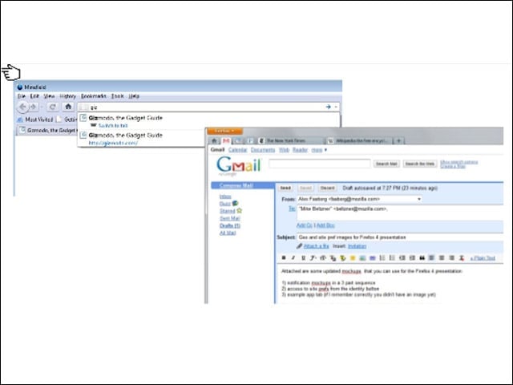Toggle underline formatting in compose toolbar
Screen dimensions: 513x385
tap(303, 258)
